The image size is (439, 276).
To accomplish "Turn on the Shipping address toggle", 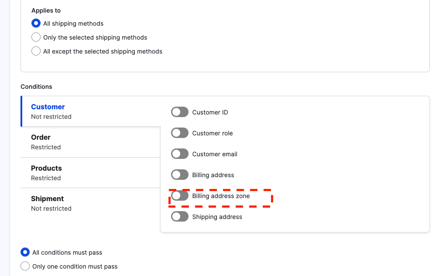I will pyautogui.click(x=179, y=216).
